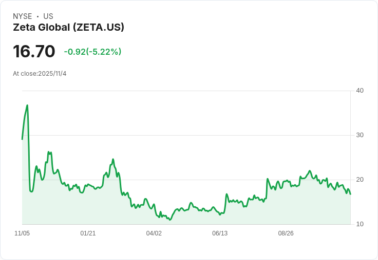Click the At close date text
The height and width of the screenshot is (260, 378).
[x=40, y=74]
